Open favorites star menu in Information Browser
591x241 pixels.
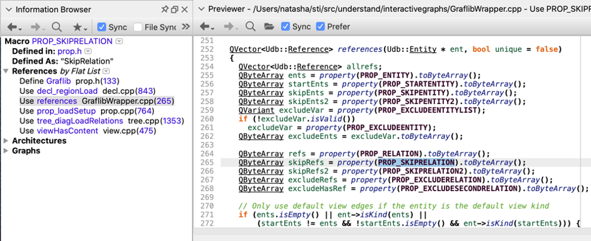[80, 26]
